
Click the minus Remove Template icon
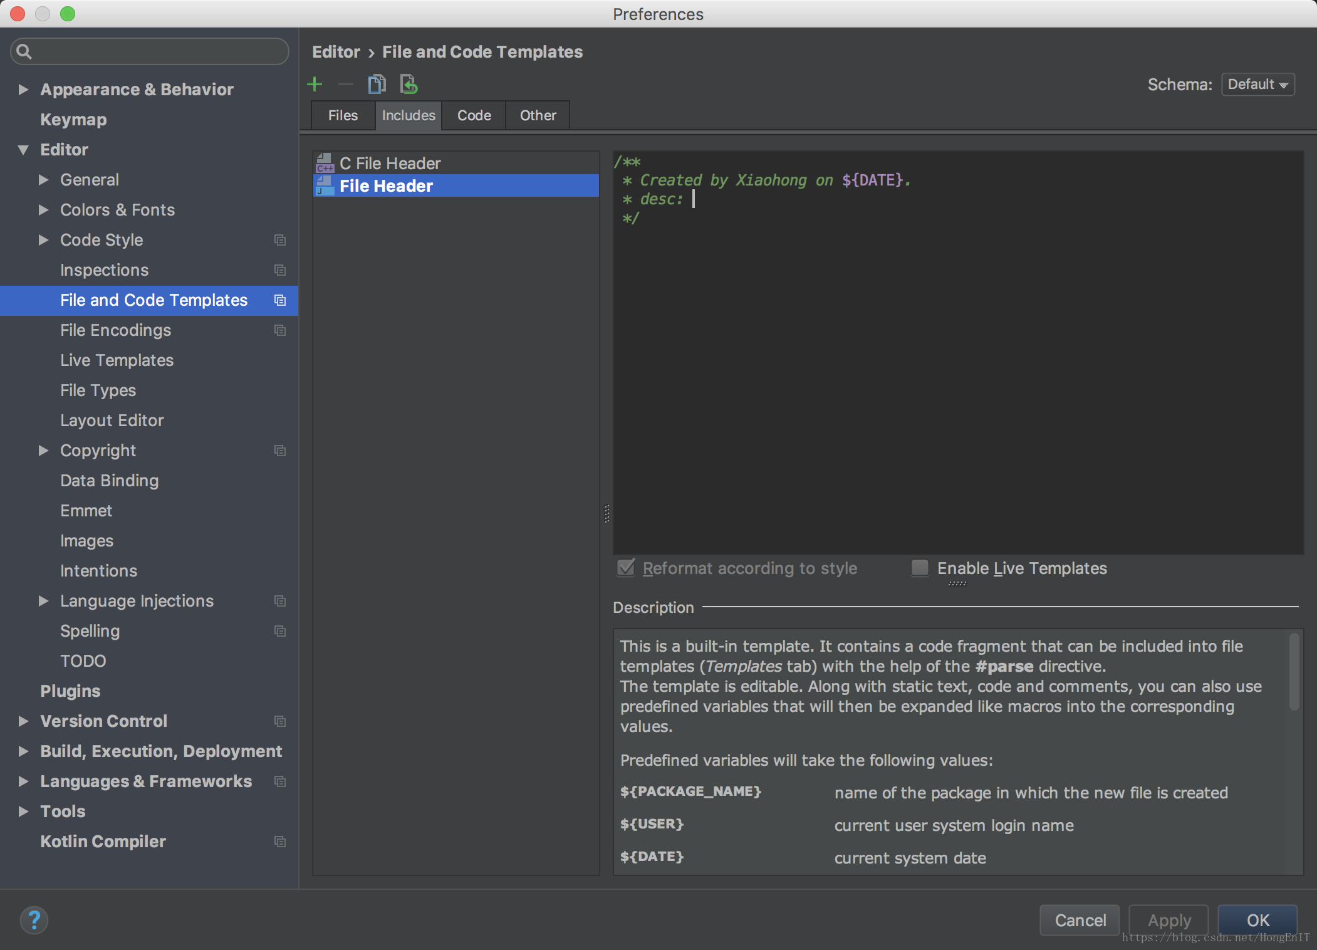tap(345, 84)
